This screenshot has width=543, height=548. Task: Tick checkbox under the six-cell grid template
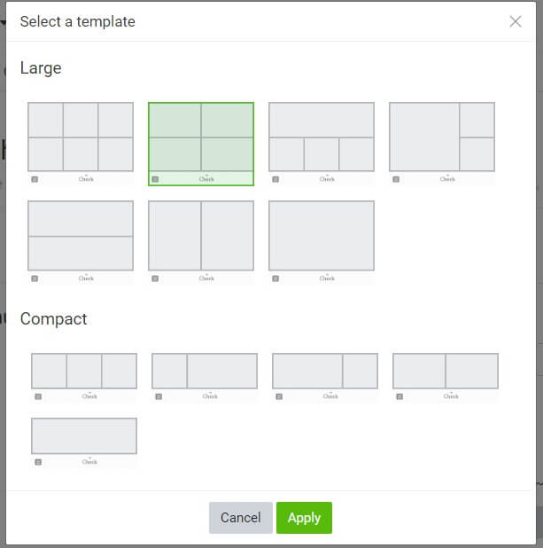pyautogui.click(x=35, y=179)
